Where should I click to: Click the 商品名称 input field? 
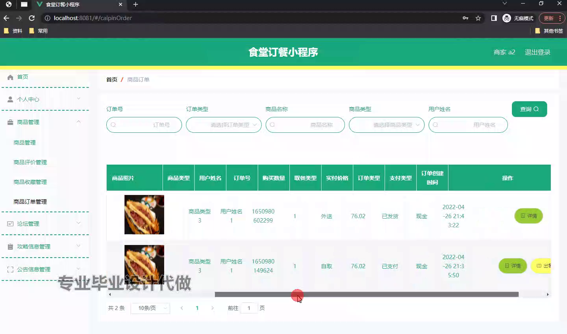point(305,125)
